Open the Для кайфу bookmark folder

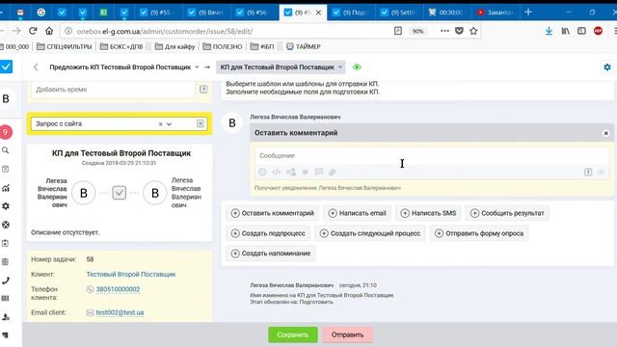pos(174,46)
